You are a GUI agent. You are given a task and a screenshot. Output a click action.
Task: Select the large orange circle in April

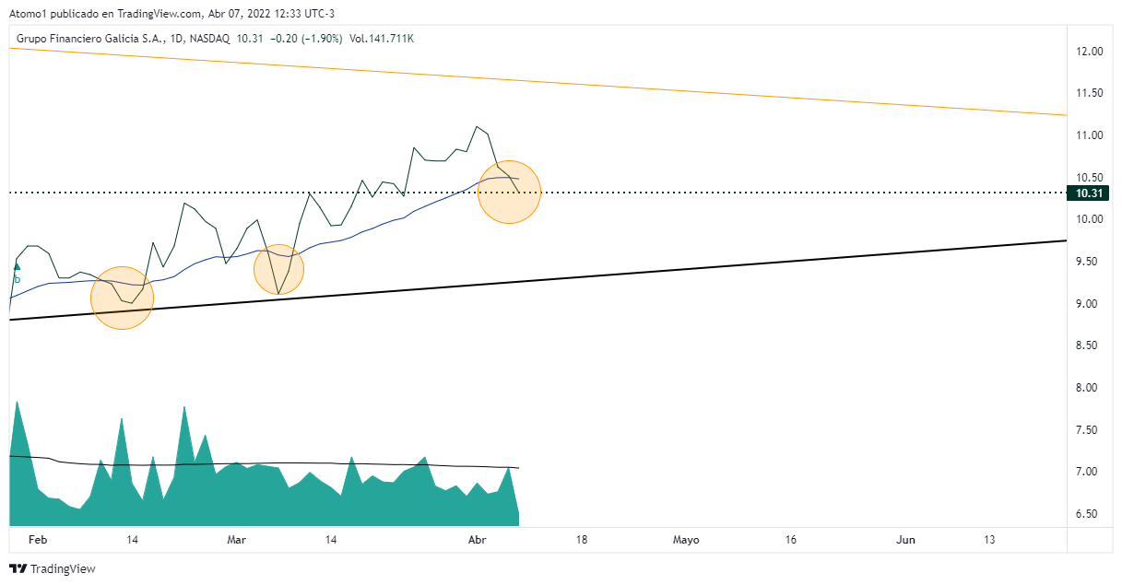pyautogui.click(x=509, y=192)
